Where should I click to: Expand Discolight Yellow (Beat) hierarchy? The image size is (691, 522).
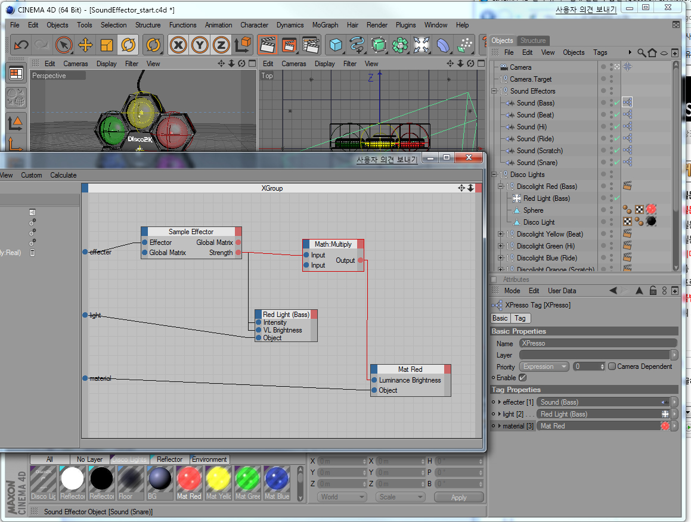pos(501,234)
